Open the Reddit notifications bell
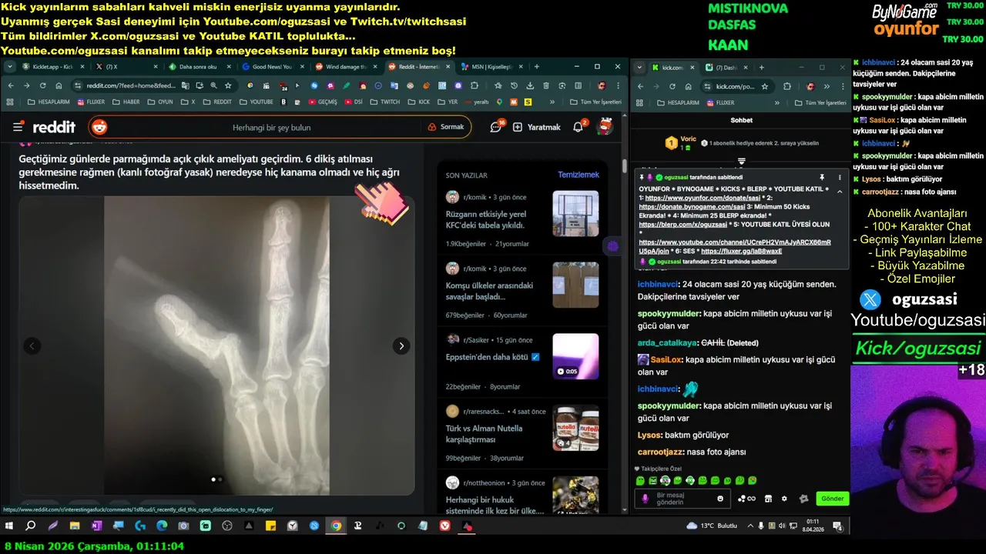The image size is (986, 554). pos(579,126)
